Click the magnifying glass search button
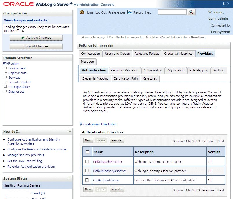Viewport: 233px width, 199px height. click(x=191, y=12)
